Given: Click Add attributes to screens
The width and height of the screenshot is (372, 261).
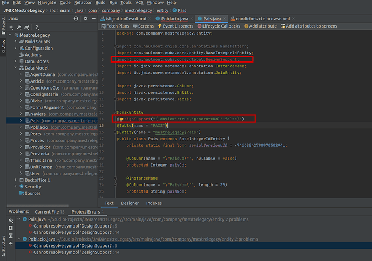Looking at the screenshot, I should [x=309, y=26].
